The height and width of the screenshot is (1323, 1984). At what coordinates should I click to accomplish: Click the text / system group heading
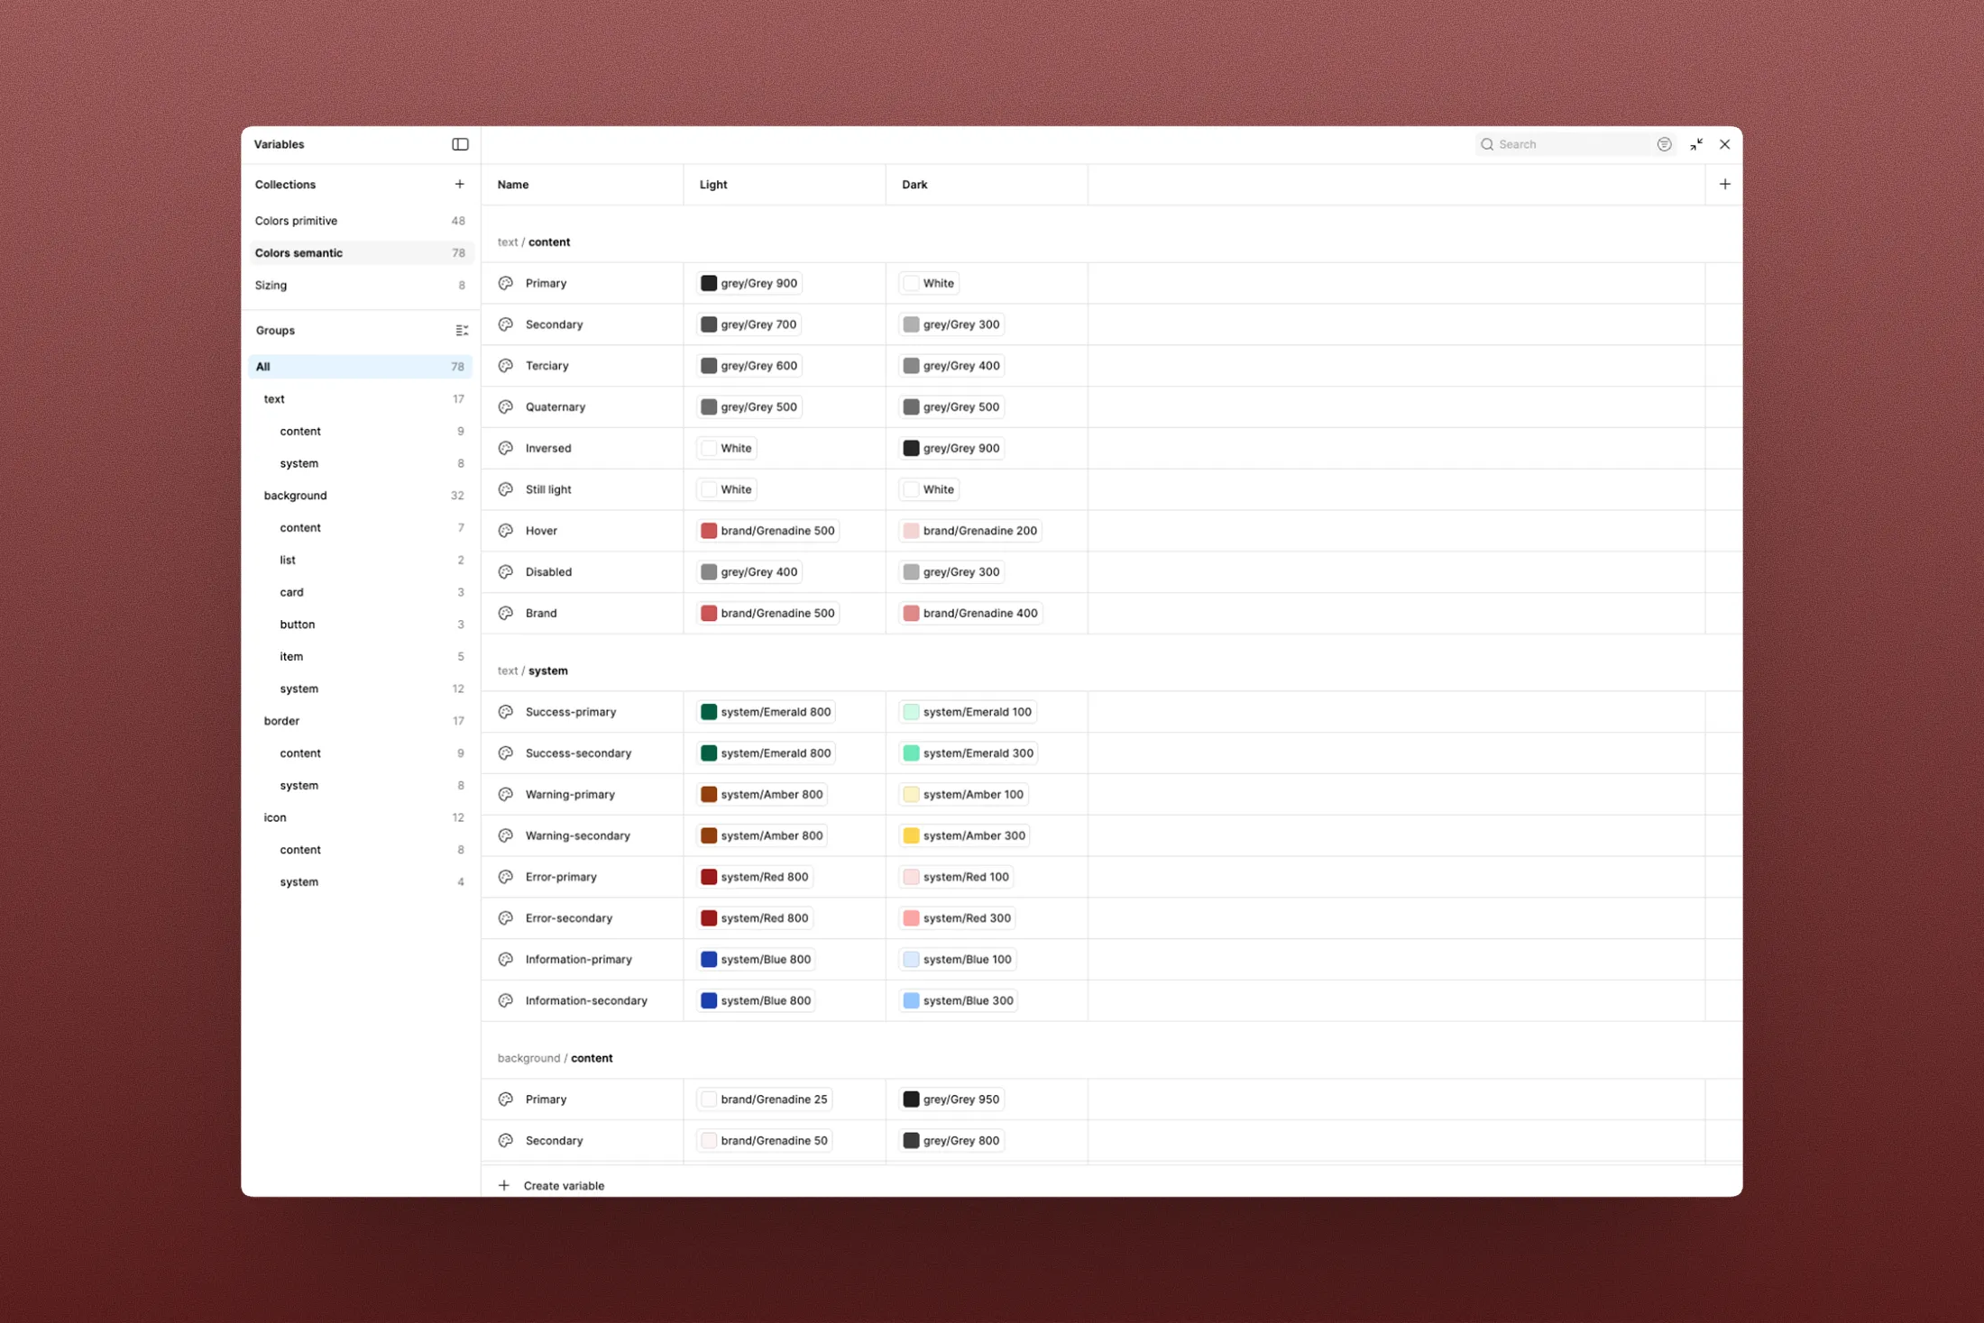tap(533, 671)
